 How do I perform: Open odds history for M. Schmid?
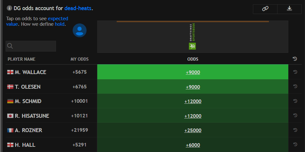coord(295,101)
